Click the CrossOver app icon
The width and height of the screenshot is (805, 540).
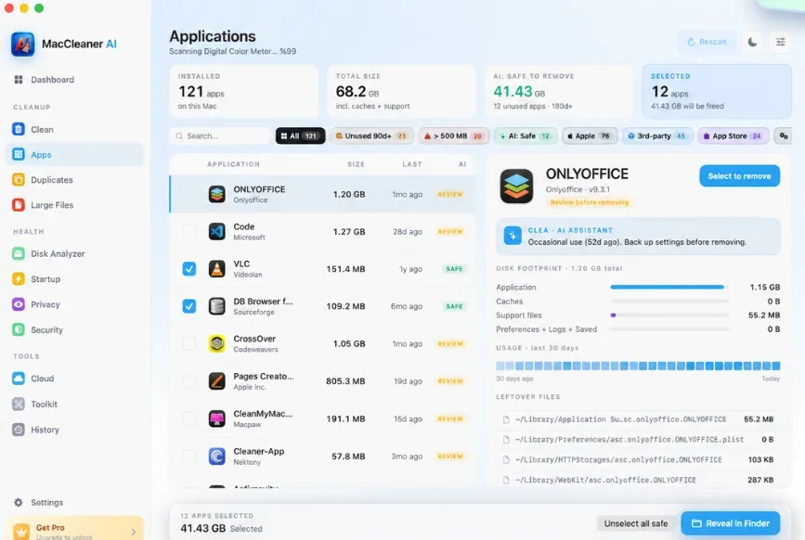[216, 343]
